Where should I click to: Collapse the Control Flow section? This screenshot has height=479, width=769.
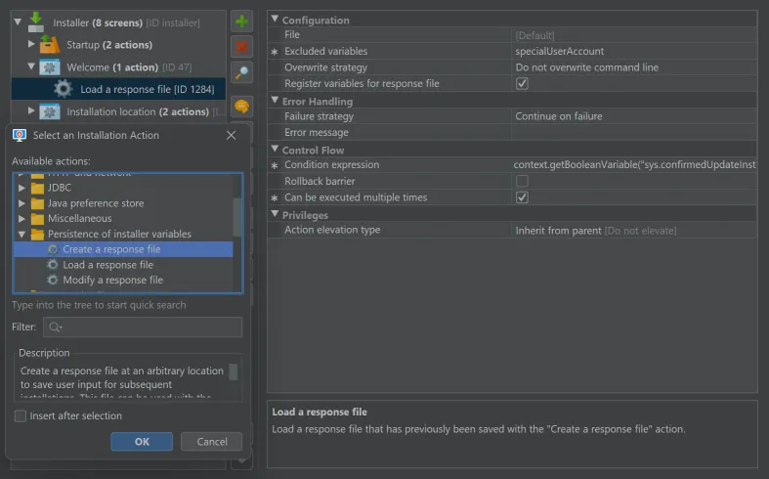coord(275,149)
